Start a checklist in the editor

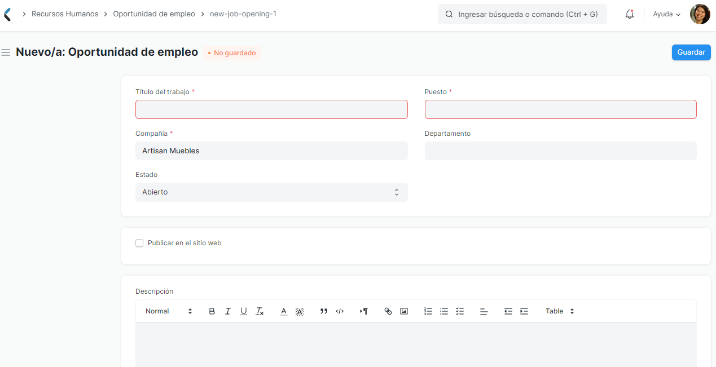(x=460, y=311)
